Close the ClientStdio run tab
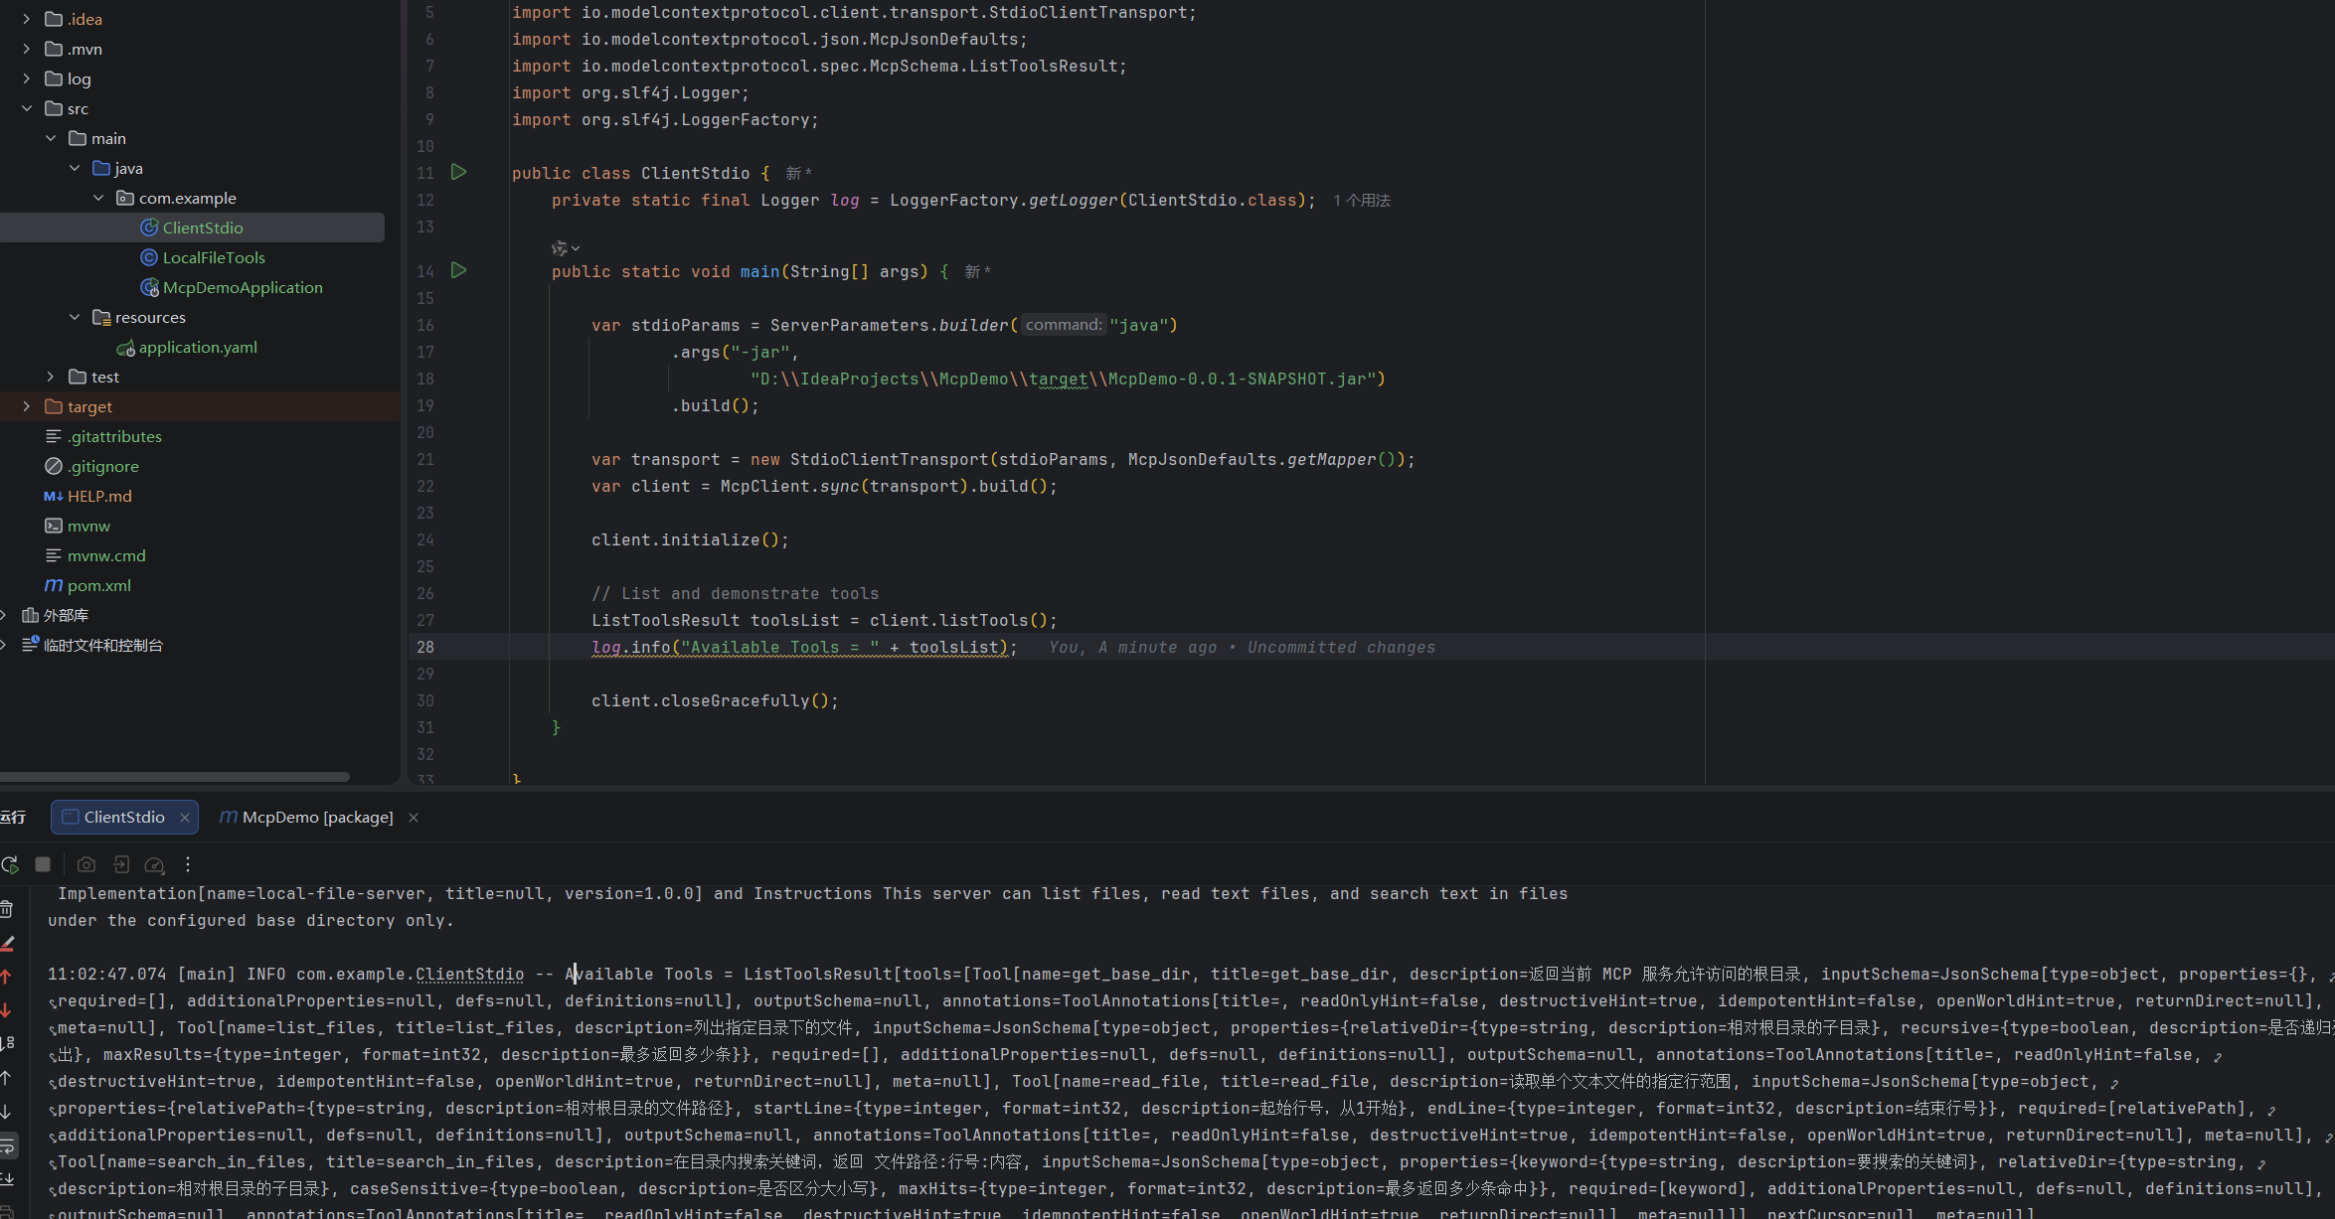The width and height of the screenshot is (2335, 1219). pyautogui.click(x=185, y=818)
